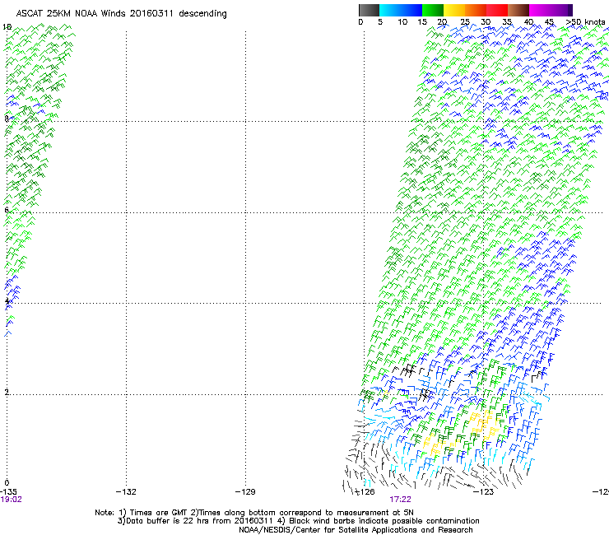The width and height of the screenshot is (609, 535).
Task: Click the longitude label -132
Action: [126, 492]
